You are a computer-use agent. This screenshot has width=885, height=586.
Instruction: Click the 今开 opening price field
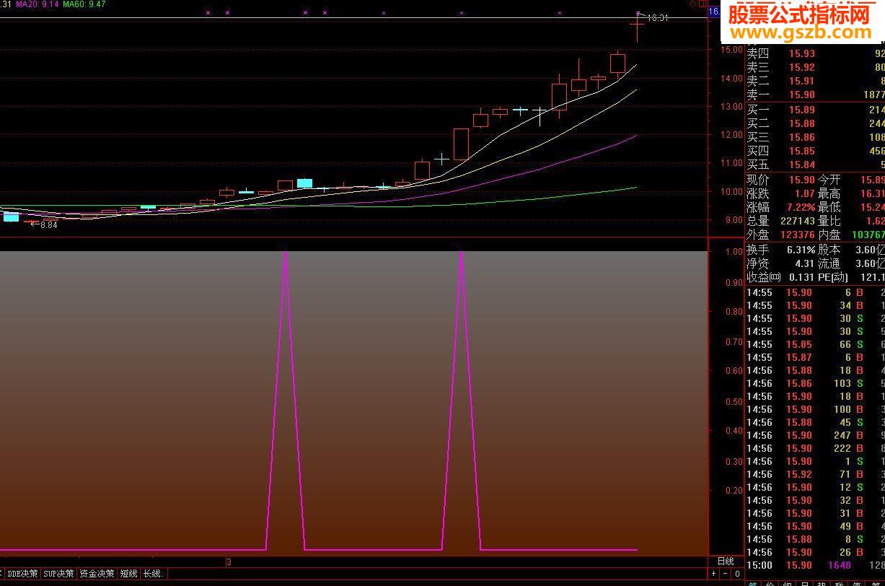click(x=872, y=180)
